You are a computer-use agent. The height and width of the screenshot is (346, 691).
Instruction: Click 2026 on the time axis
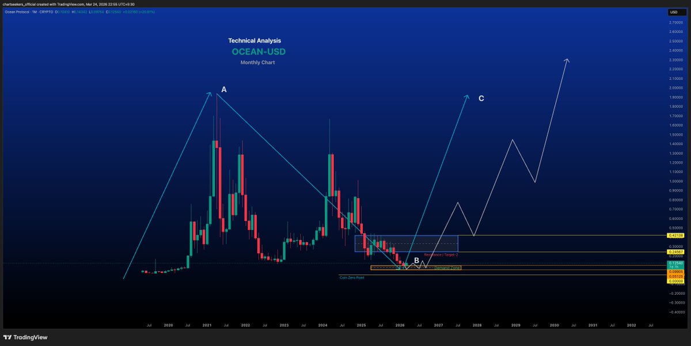click(400, 325)
